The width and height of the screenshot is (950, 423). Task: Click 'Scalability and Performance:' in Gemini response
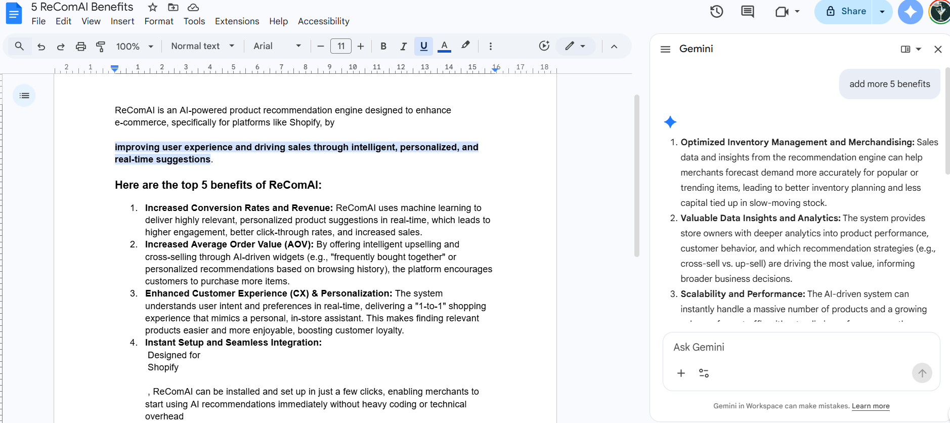(743, 294)
